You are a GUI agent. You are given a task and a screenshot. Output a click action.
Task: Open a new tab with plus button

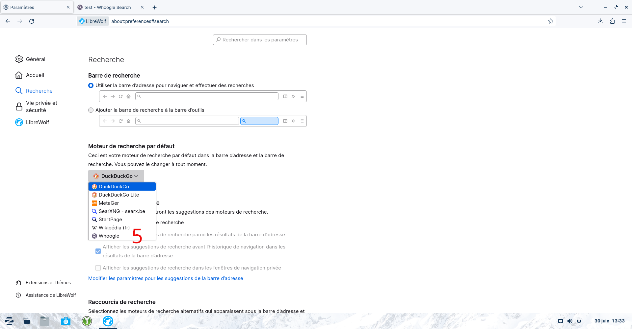pyautogui.click(x=155, y=7)
